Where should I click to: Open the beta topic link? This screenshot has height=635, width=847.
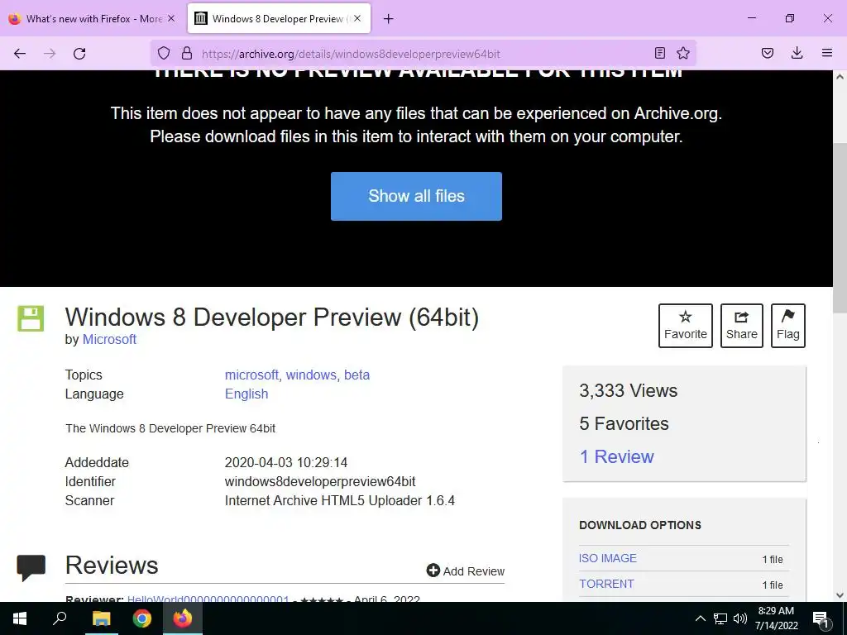(x=357, y=375)
